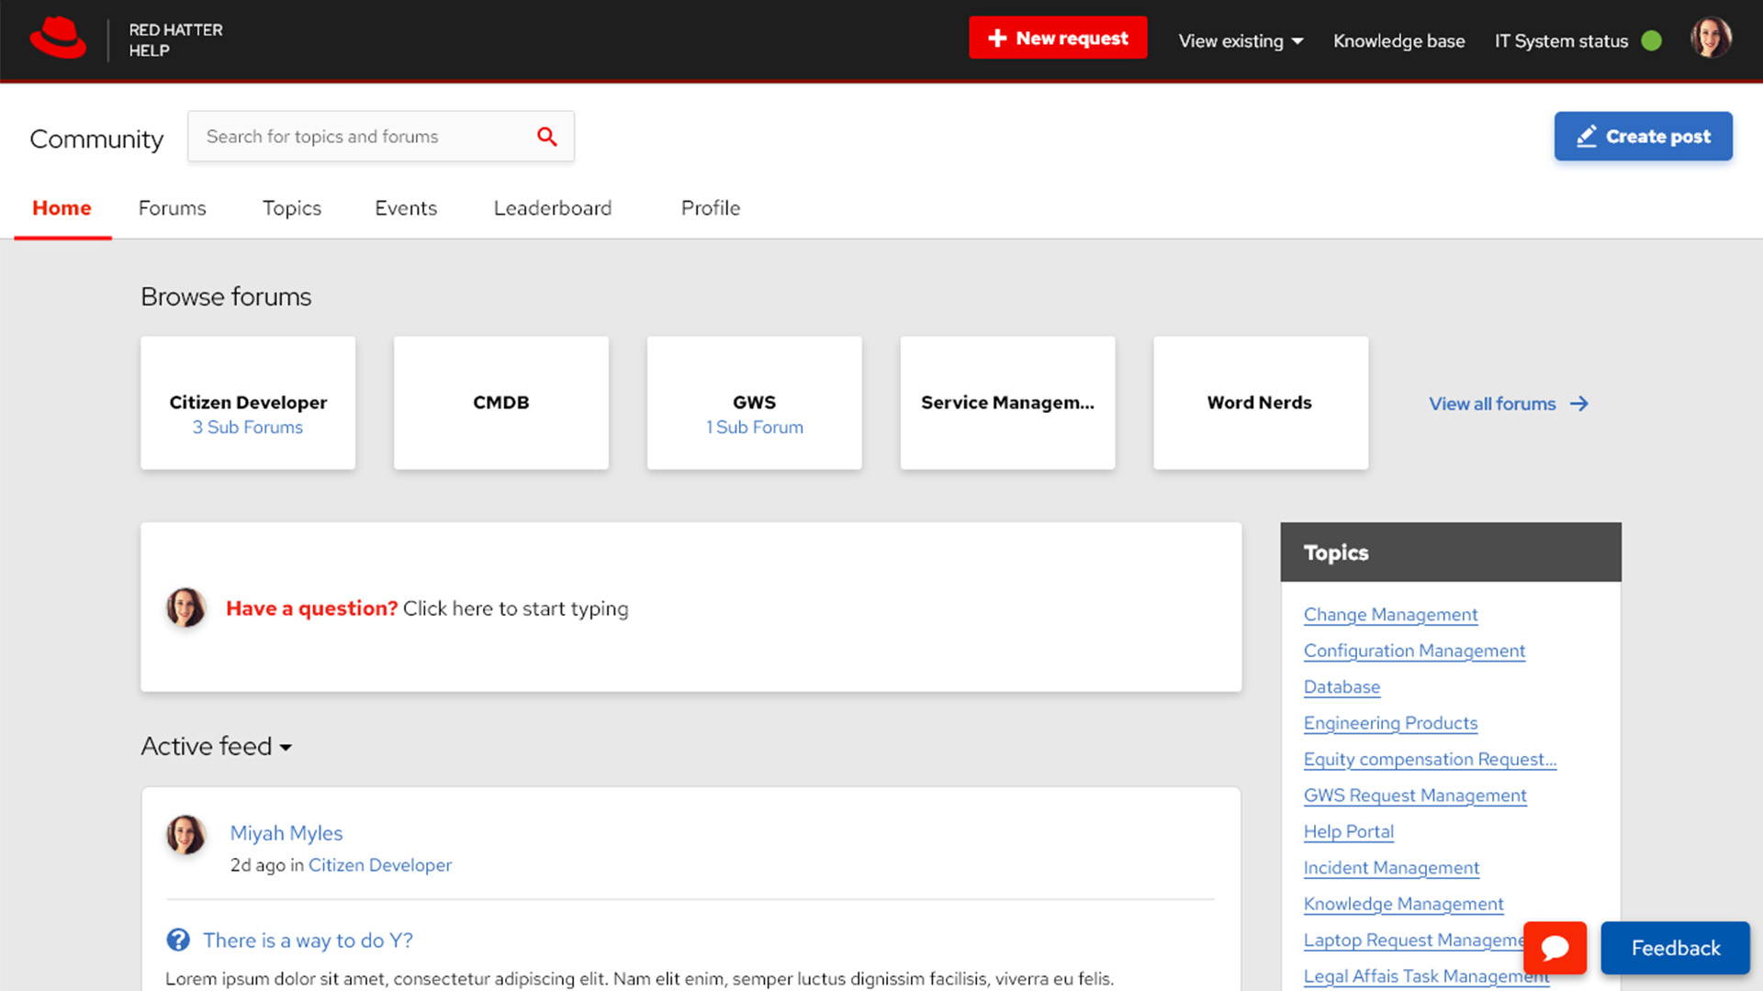Click the green IT System status indicator
1763x991 pixels.
click(1651, 40)
